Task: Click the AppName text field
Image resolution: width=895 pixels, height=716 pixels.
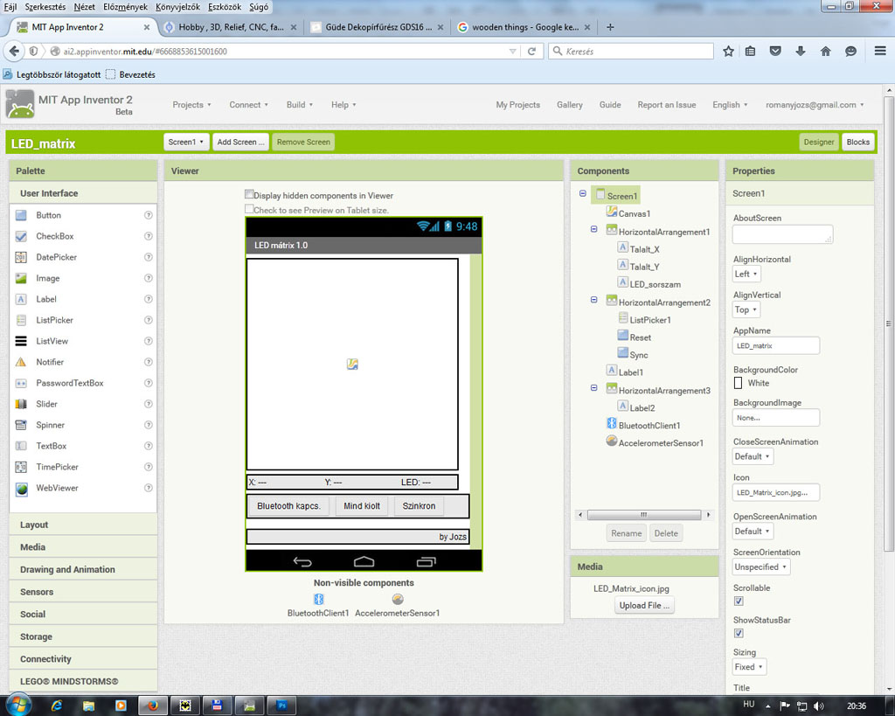Action: coord(776,345)
